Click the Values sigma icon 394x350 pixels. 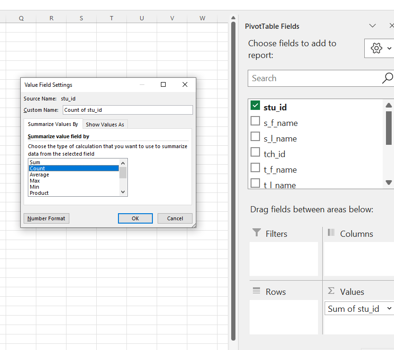(x=331, y=291)
